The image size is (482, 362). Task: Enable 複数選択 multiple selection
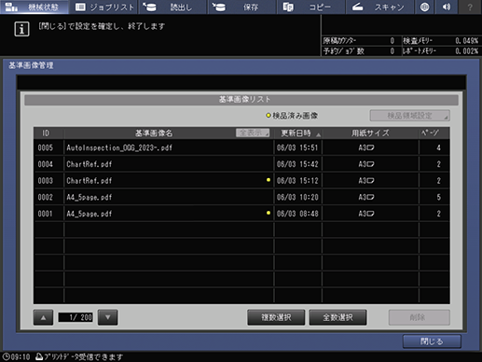click(x=276, y=317)
